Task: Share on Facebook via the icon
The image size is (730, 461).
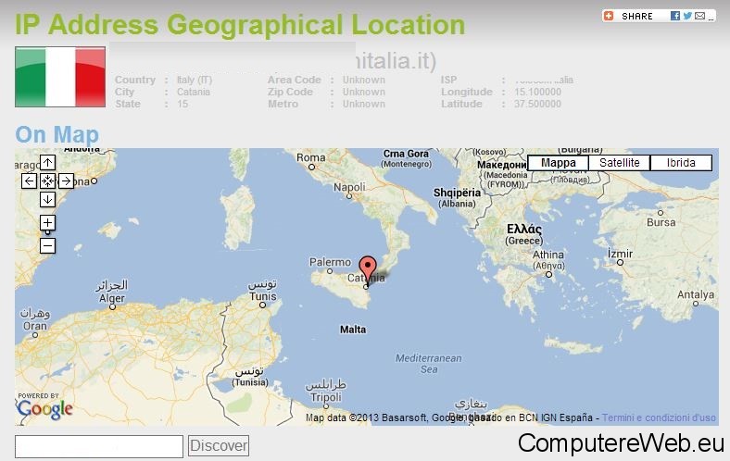Action: [x=675, y=16]
